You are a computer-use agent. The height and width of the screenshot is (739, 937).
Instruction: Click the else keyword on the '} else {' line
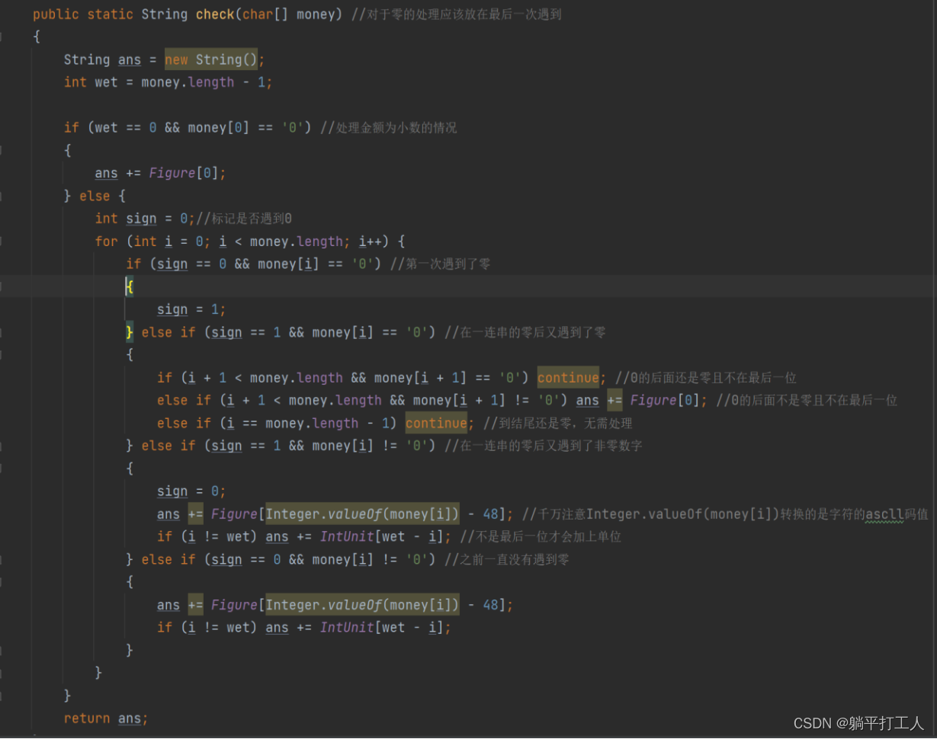pyautogui.click(x=95, y=196)
